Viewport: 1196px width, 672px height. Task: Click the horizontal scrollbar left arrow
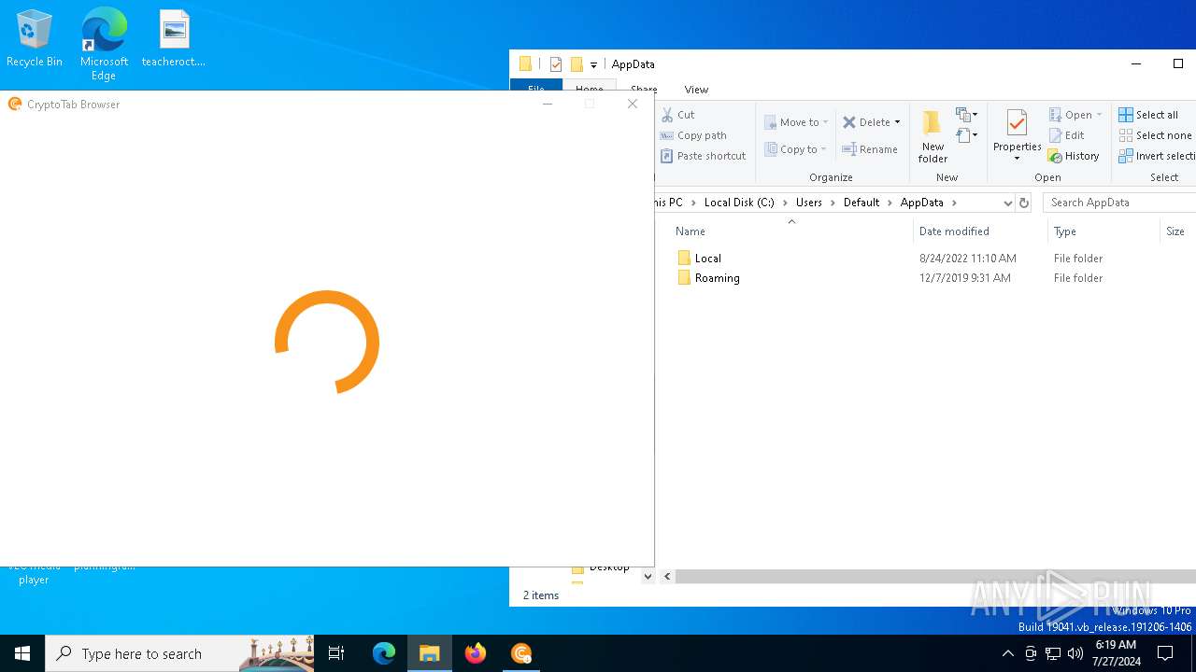click(x=667, y=577)
